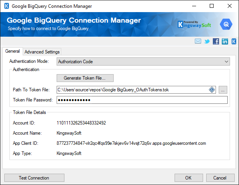Click the Cancel button
This screenshot has height=185, width=239.
(x=220, y=178)
